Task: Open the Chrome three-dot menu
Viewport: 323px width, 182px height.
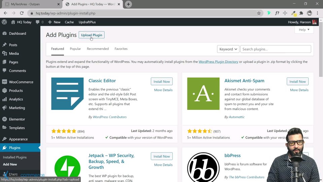Action: click(x=317, y=13)
